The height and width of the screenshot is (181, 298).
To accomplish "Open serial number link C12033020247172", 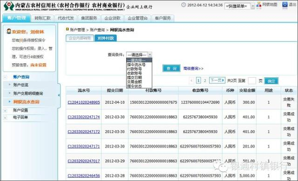I will point(84,132).
